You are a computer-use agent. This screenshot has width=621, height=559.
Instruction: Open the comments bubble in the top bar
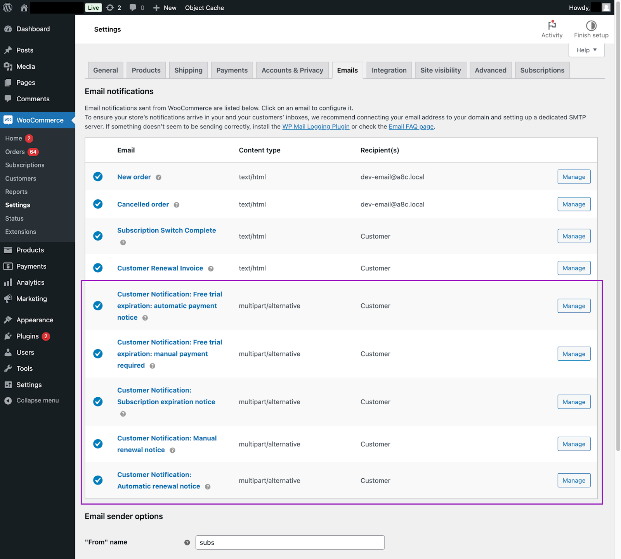(133, 7)
